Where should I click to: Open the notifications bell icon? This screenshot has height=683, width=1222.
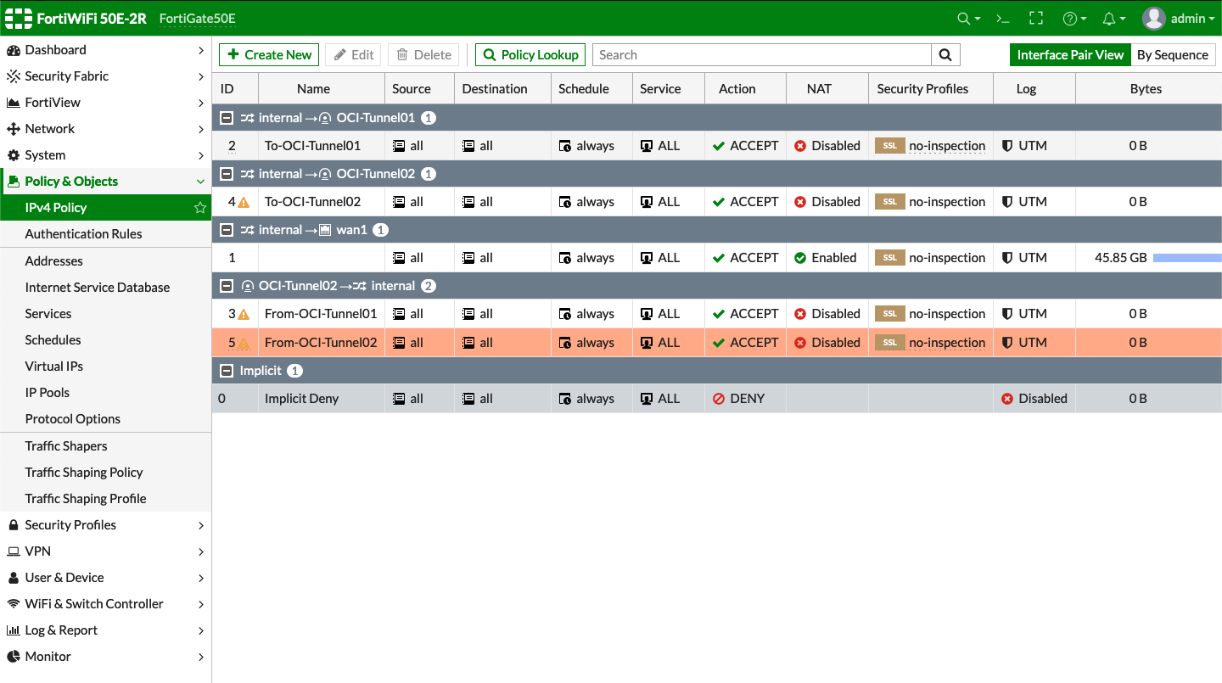click(x=1110, y=18)
